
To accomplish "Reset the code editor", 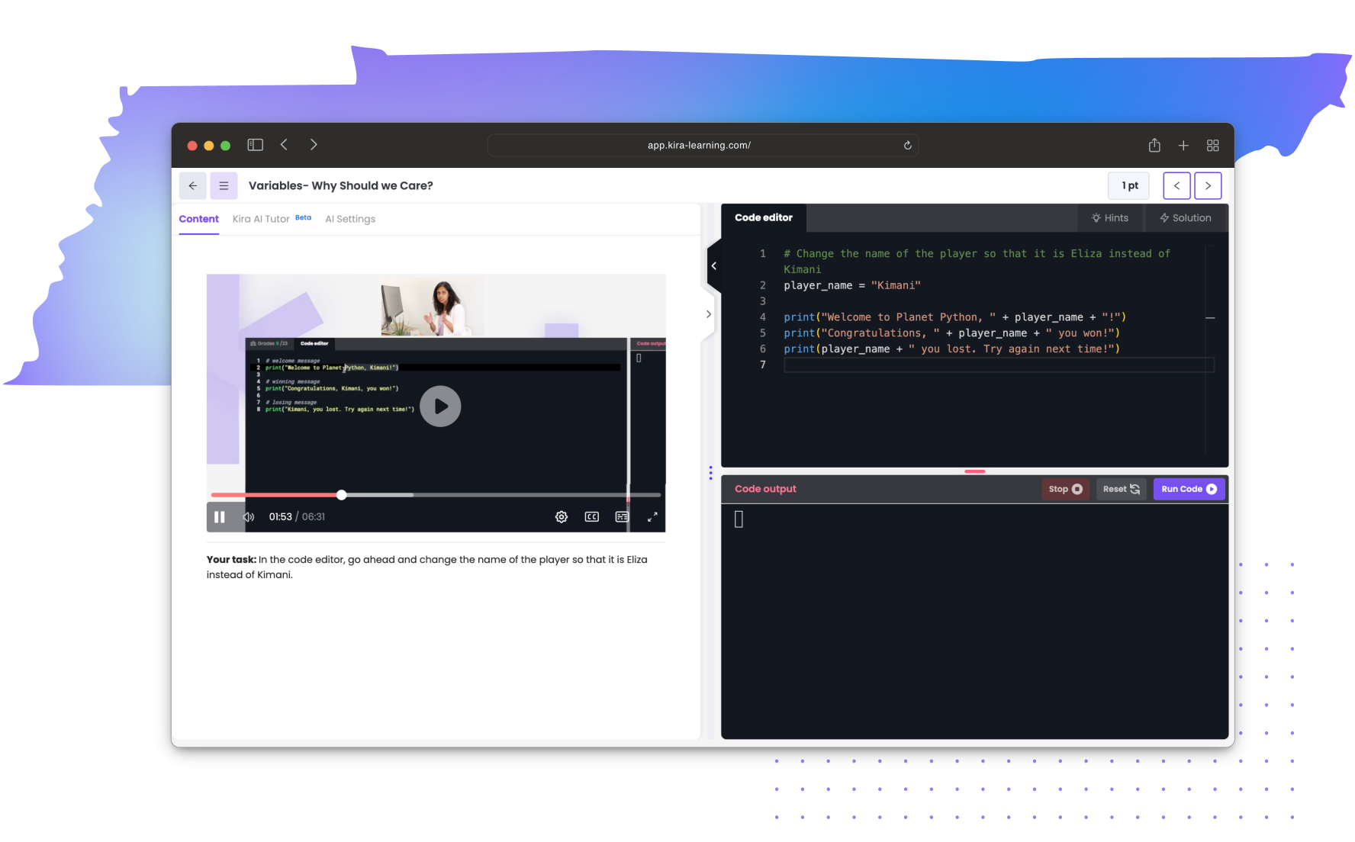I will pos(1121,490).
